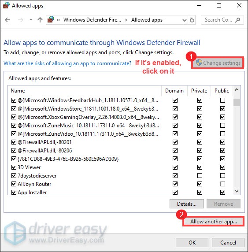The width and height of the screenshot is (248, 252).
Task: Select the Microsoft.ZuneVideo entry text
Action: click(x=88, y=134)
